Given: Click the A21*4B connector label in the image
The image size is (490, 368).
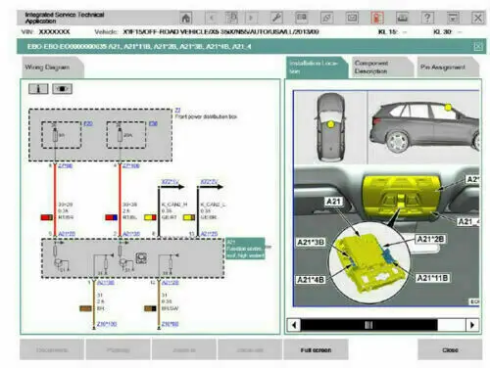Looking at the screenshot, I should click(311, 280).
